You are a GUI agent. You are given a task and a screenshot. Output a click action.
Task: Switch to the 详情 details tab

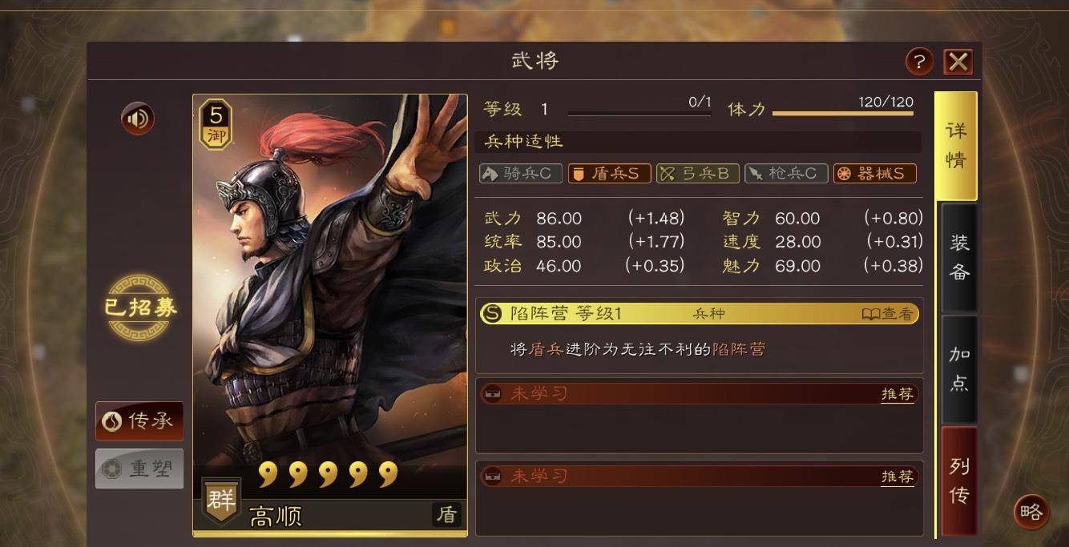pos(956,146)
